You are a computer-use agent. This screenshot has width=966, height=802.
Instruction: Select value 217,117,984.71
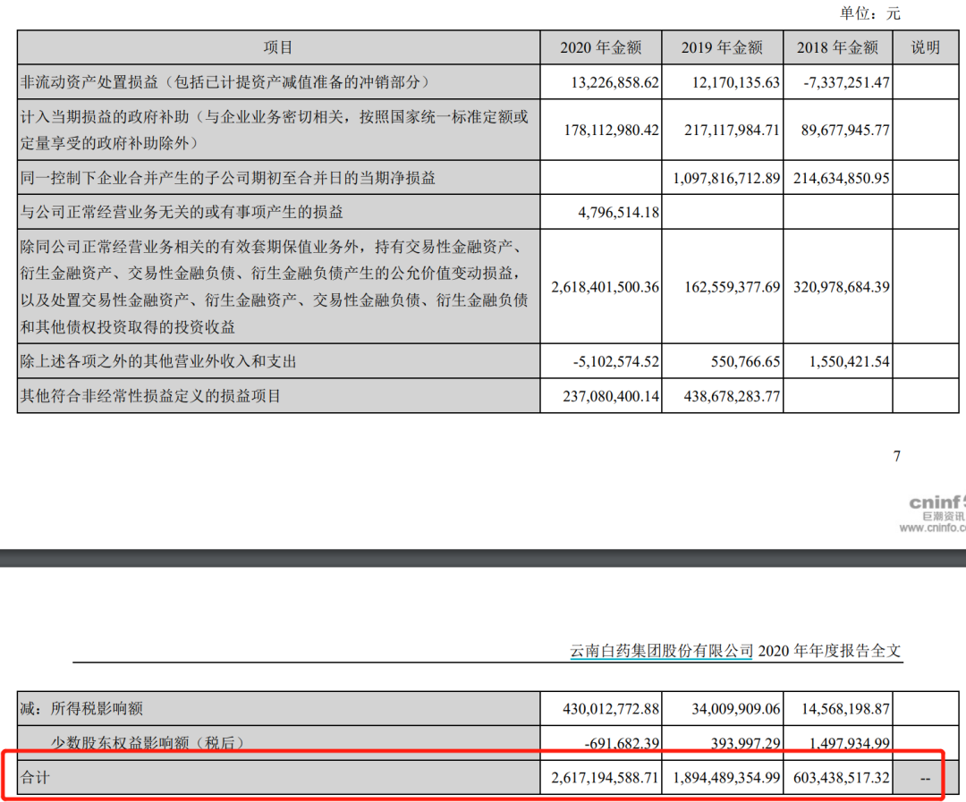pos(732,130)
